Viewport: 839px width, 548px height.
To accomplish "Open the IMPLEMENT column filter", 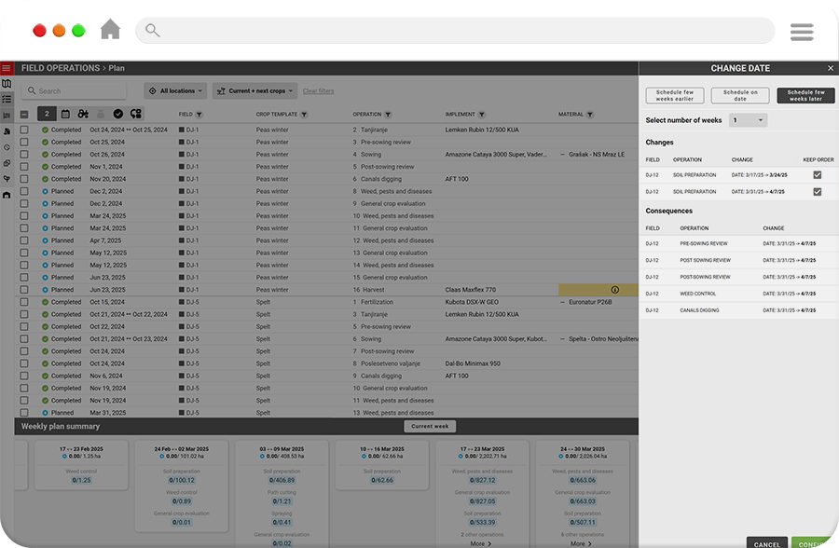I will pyautogui.click(x=482, y=115).
